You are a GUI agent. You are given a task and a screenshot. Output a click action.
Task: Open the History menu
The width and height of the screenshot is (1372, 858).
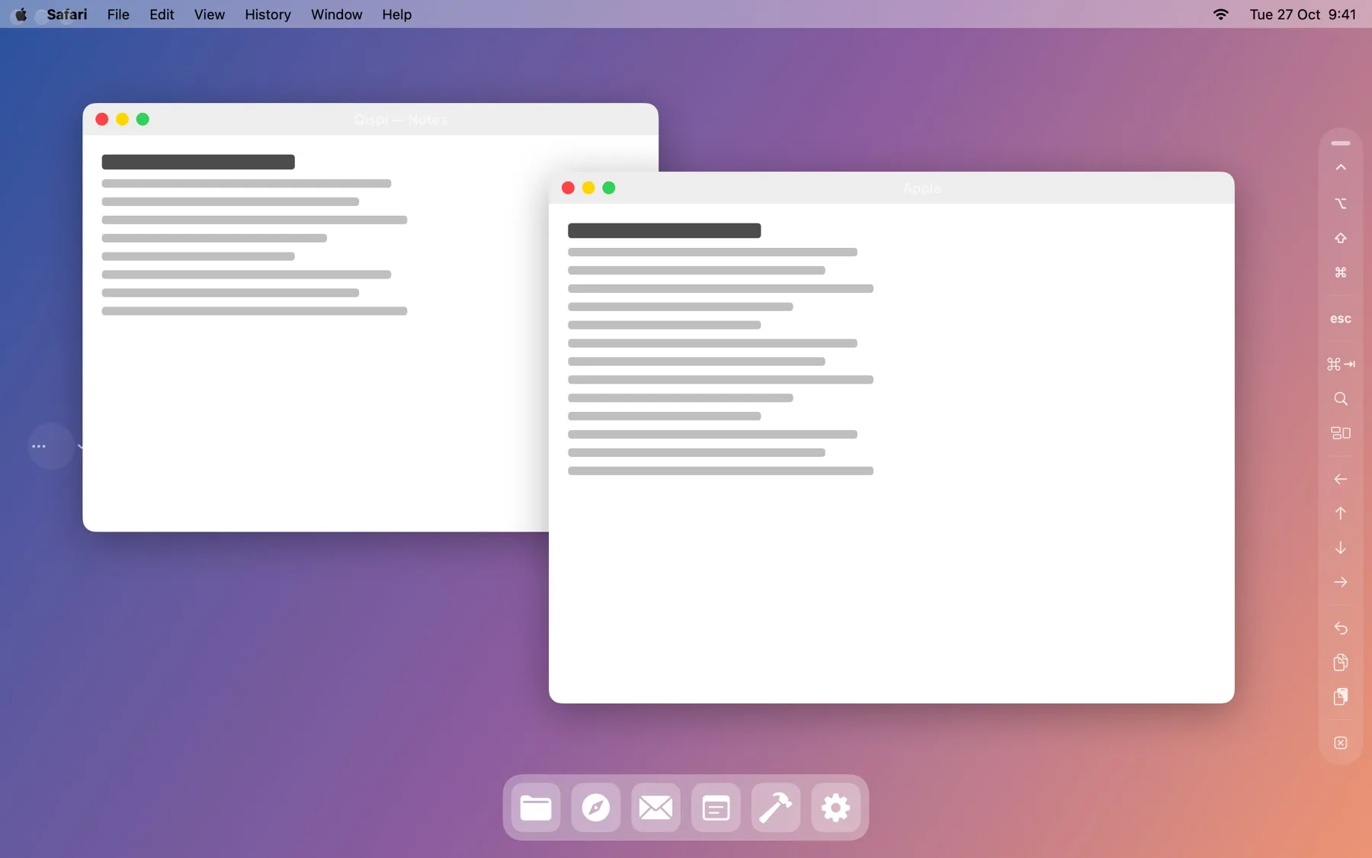(x=268, y=14)
